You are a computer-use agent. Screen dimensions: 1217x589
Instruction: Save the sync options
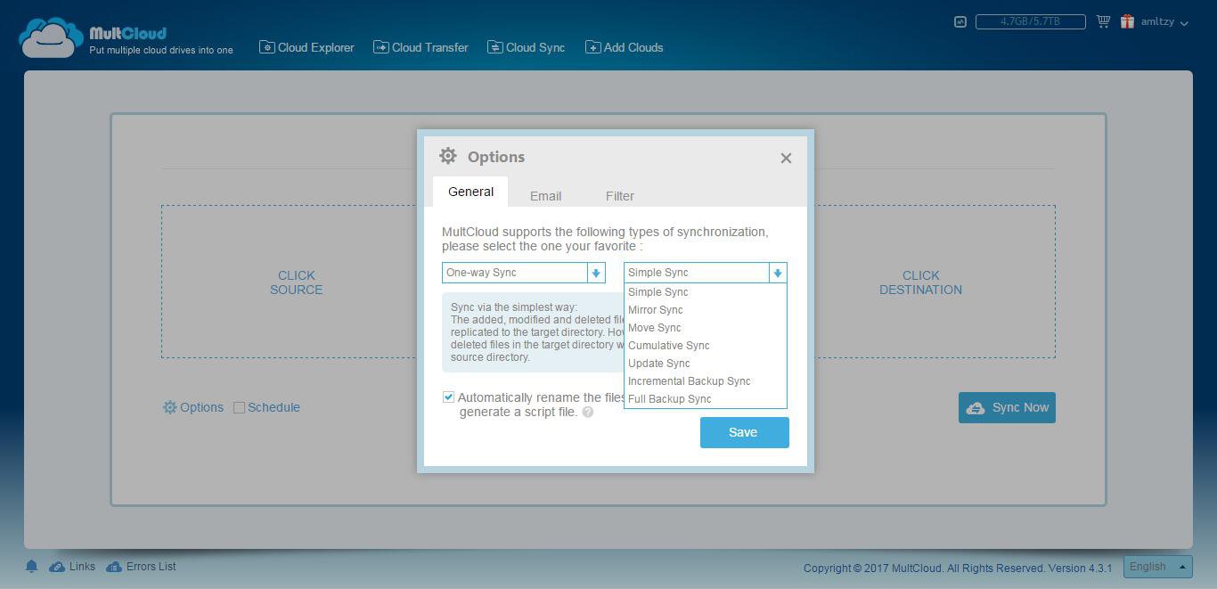pos(745,432)
